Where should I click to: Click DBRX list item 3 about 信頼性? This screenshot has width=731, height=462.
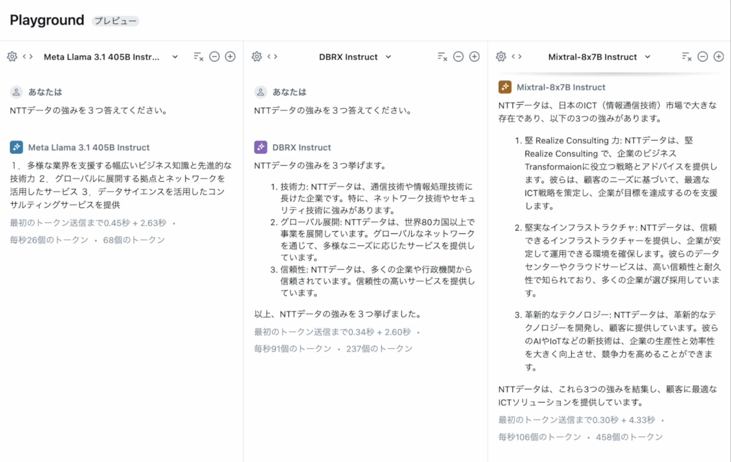coord(378,281)
